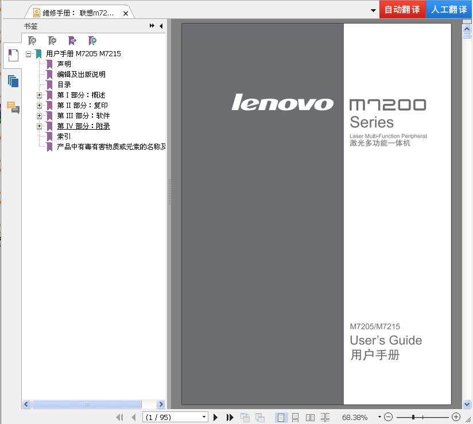Open the zoom percentage dropdown arrow
The height and width of the screenshot is (424, 473).
[x=379, y=417]
